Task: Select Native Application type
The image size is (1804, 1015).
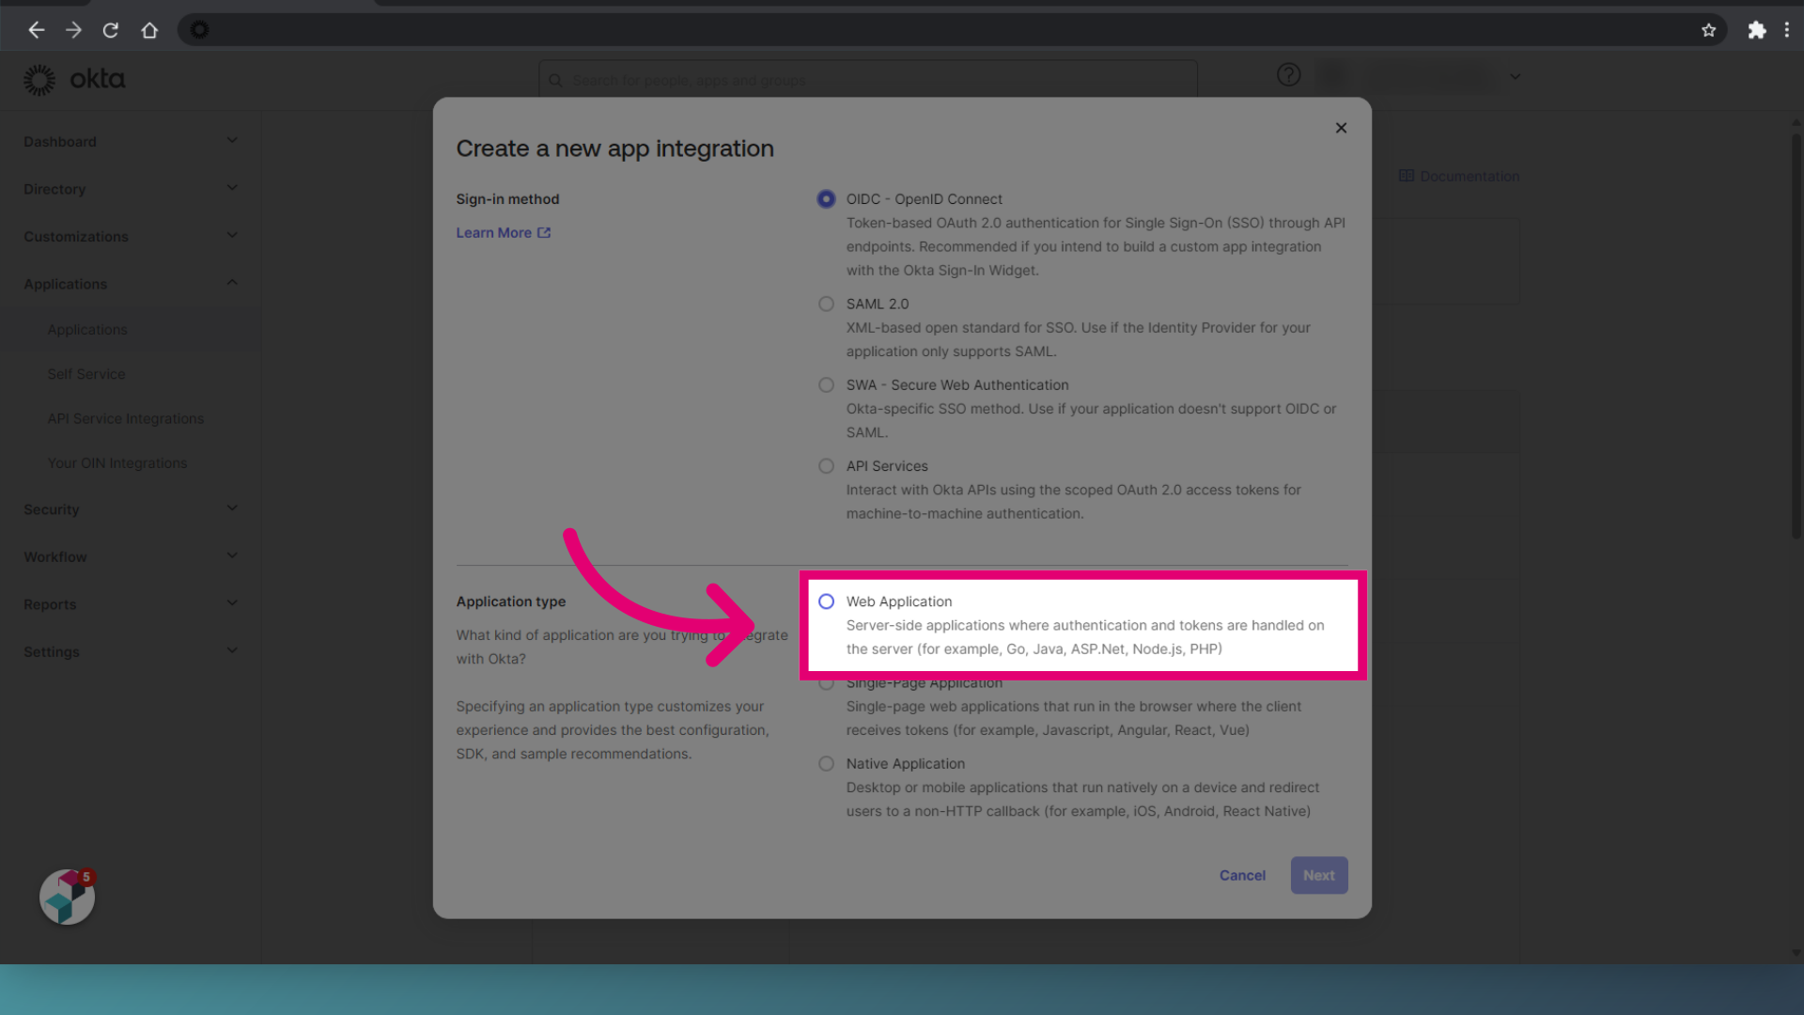Action: (x=826, y=764)
